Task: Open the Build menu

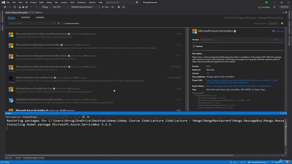Action: coord(42,2)
